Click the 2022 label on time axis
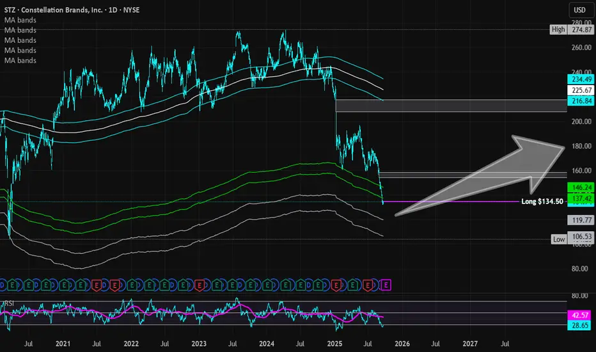The width and height of the screenshot is (596, 352). 131,344
